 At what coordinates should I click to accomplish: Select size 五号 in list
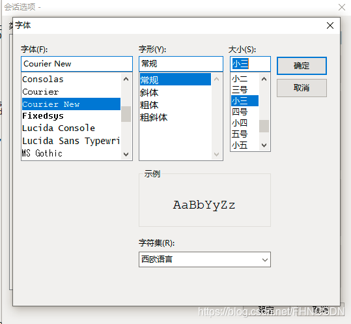pyautogui.click(x=245, y=134)
